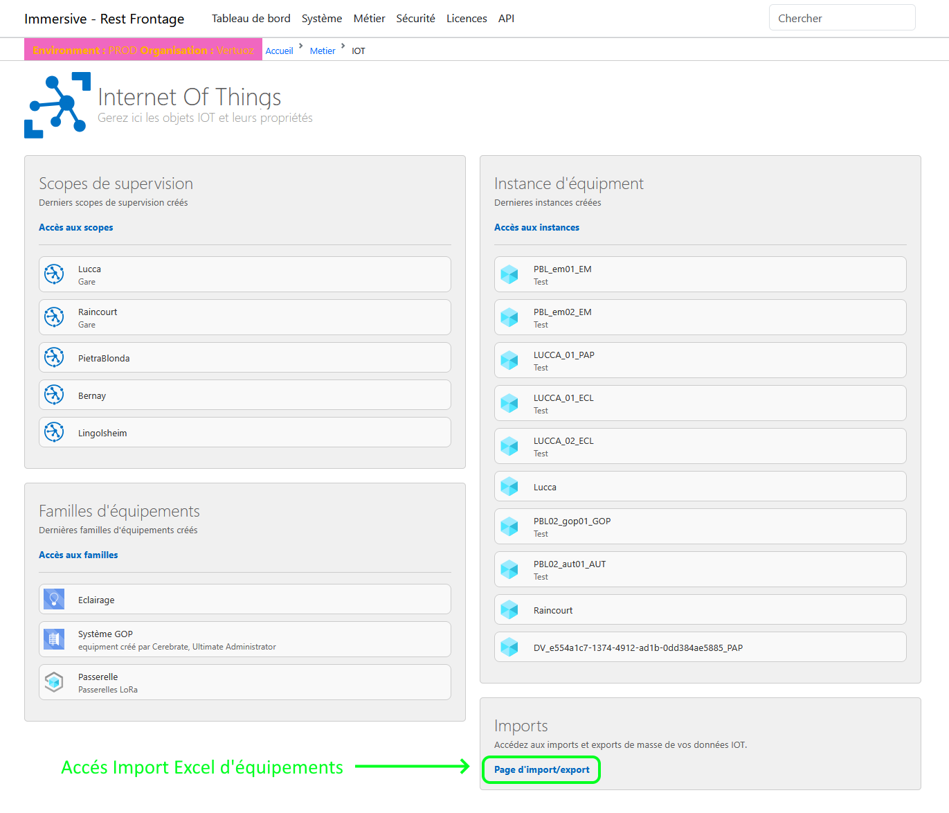Select the Eclairage lightbulb family icon
This screenshot has height=813, width=949.
pyautogui.click(x=54, y=599)
